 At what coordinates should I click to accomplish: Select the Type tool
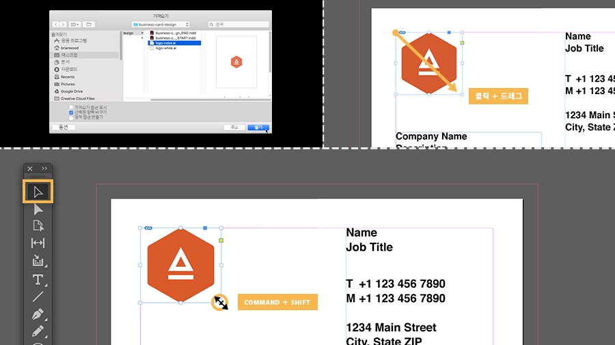(38, 280)
